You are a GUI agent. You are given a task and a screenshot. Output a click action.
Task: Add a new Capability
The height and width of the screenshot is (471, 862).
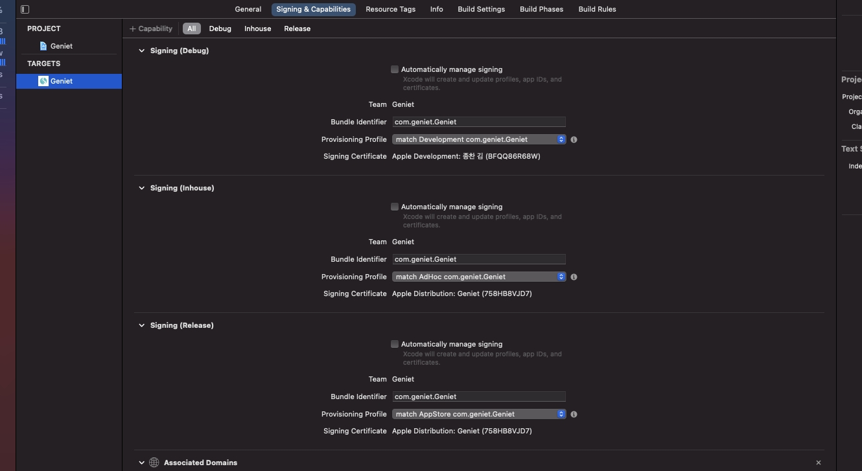pyautogui.click(x=151, y=29)
